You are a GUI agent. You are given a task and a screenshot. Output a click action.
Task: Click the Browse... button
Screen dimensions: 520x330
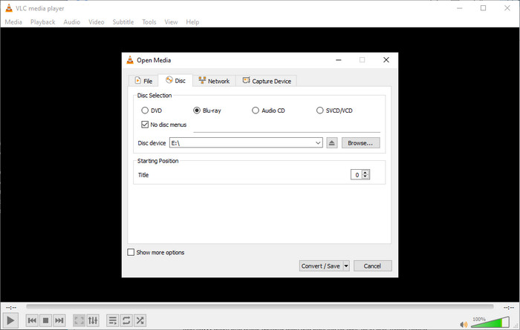(x=360, y=143)
